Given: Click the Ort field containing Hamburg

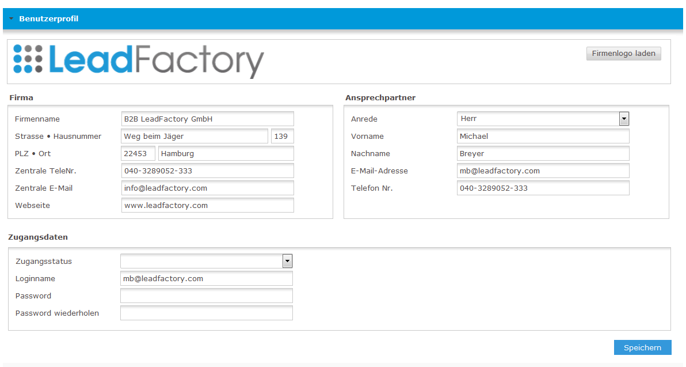Looking at the screenshot, I should (x=226, y=153).
